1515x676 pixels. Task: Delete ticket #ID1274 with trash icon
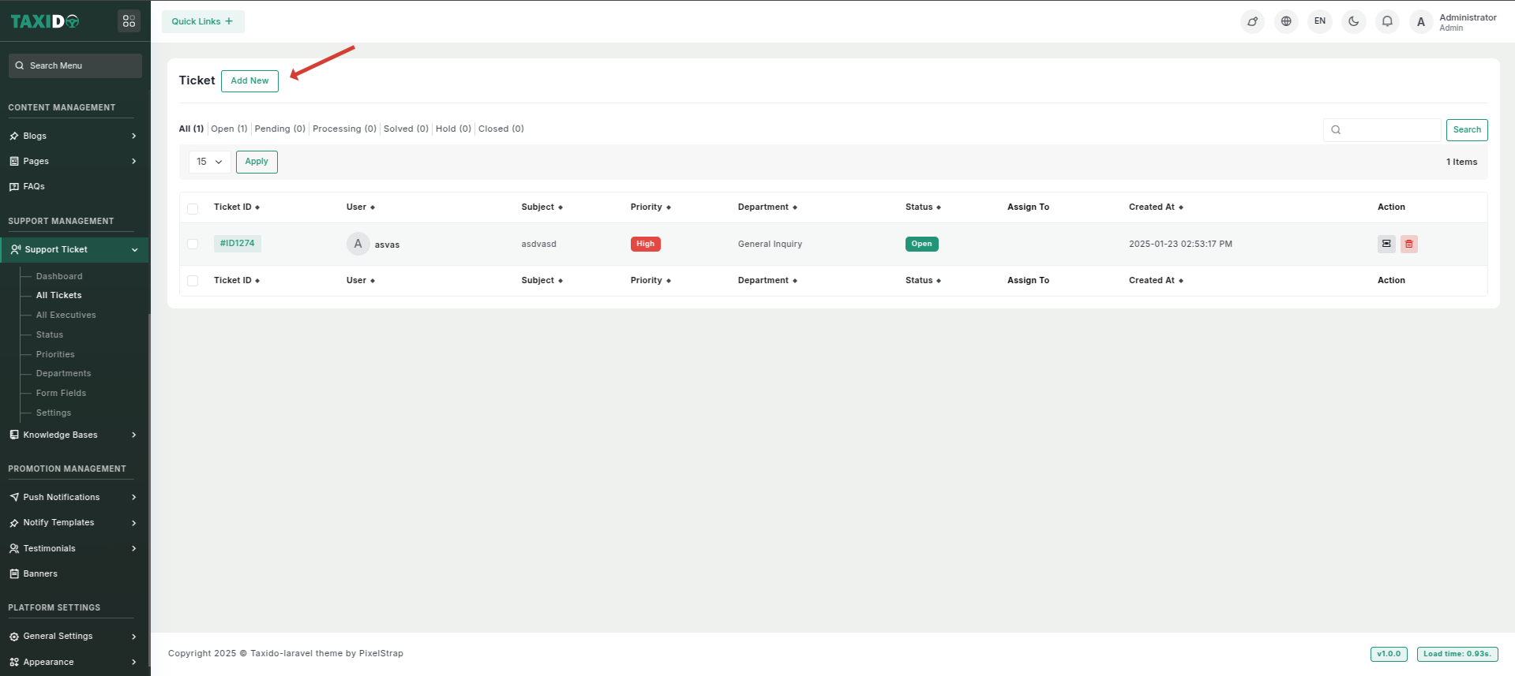coord(1409,244)
